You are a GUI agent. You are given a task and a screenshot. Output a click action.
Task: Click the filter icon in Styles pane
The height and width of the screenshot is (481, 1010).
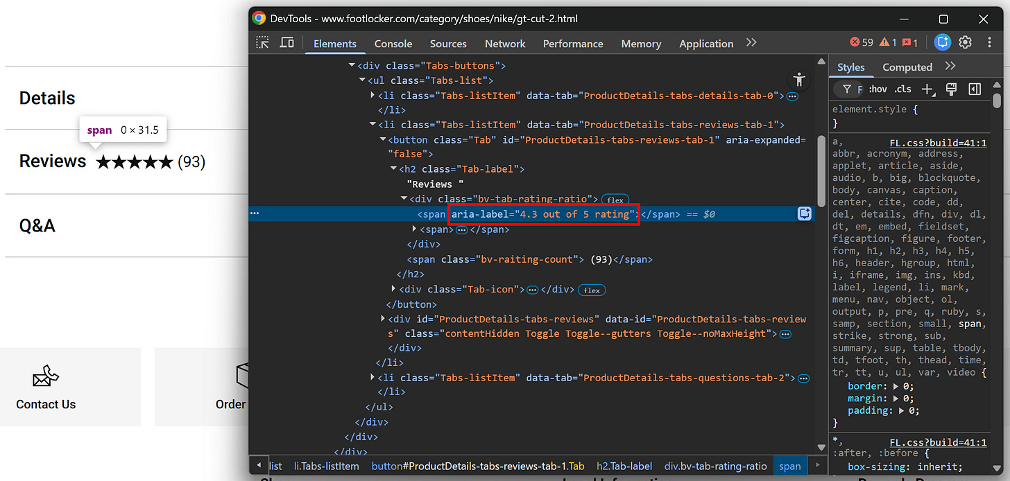click(847, 89)
